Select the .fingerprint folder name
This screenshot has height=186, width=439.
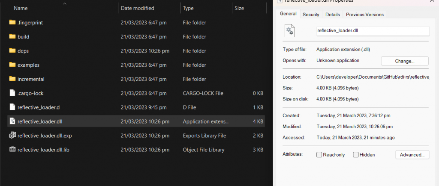pyautogui.click(x=30, y=23)
